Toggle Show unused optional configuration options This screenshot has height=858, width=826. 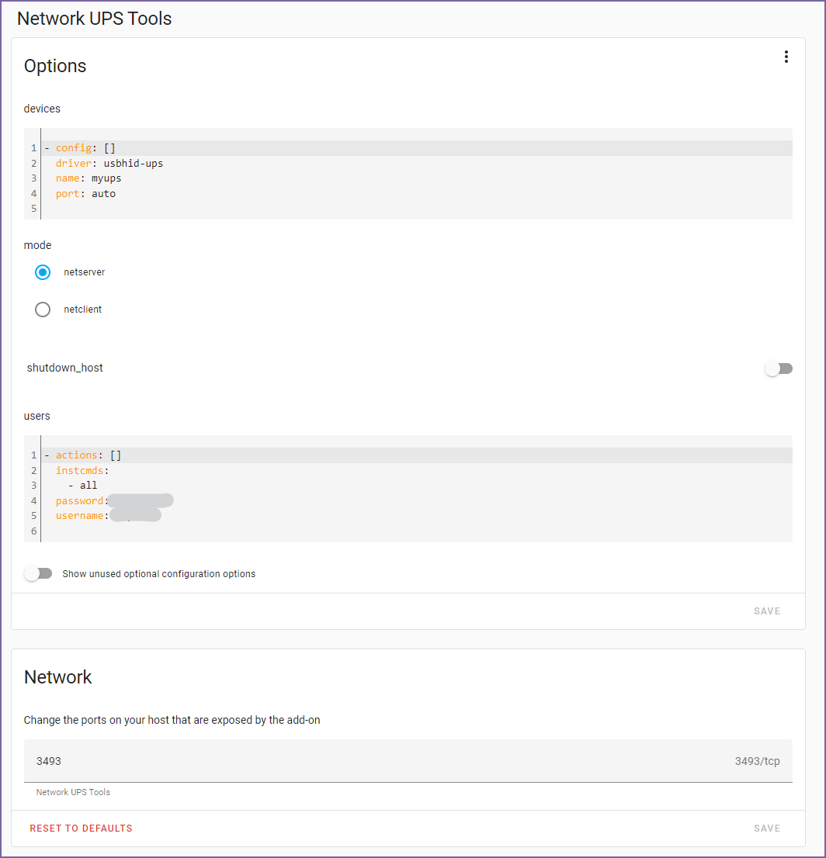pos(37,573)
